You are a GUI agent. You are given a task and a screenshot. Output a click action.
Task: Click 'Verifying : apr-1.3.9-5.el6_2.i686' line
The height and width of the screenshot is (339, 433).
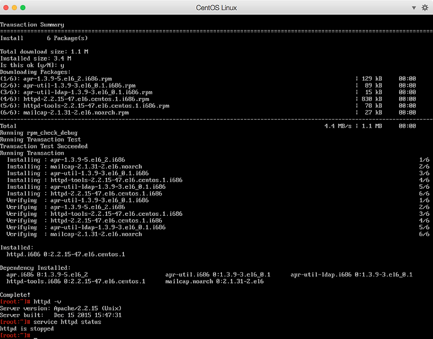66,207
